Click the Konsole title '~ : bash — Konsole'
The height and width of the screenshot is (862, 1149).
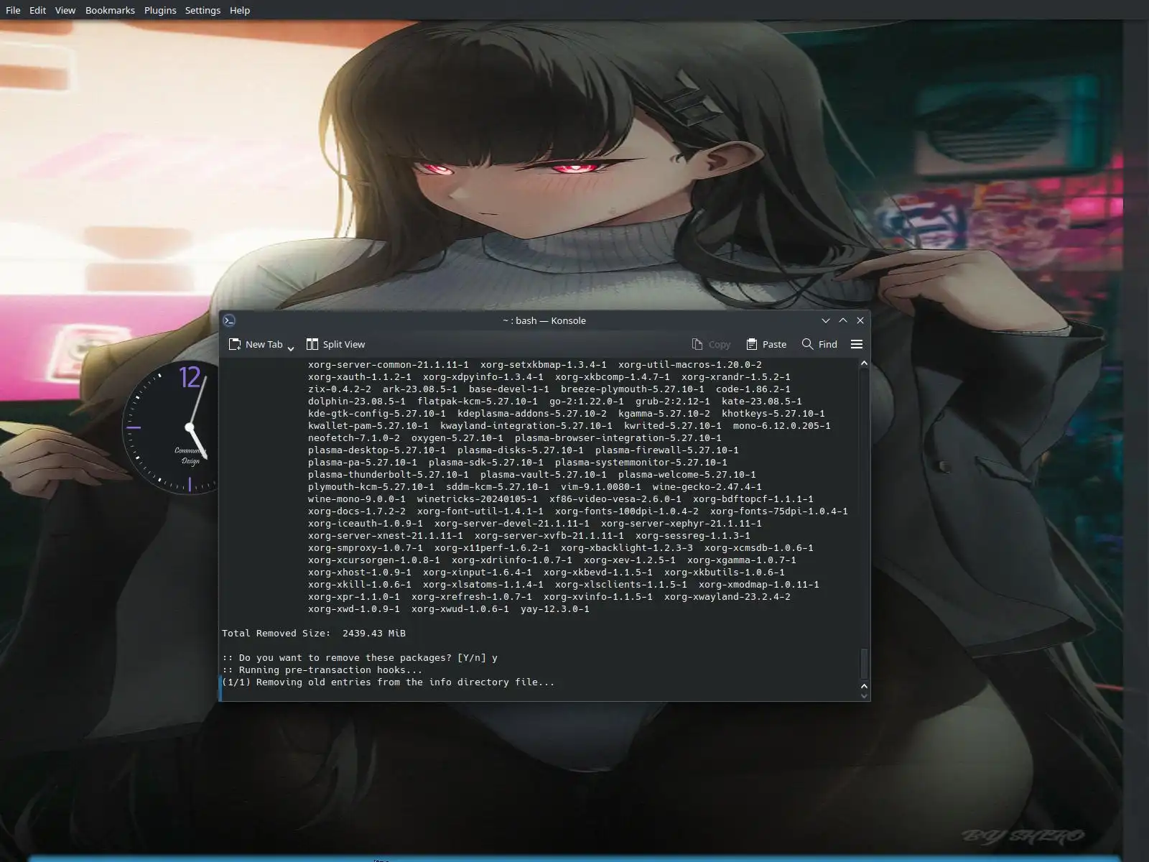544,320
